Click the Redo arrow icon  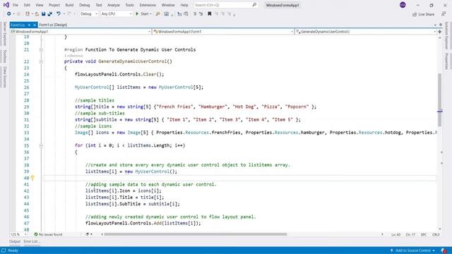(69, 14)
